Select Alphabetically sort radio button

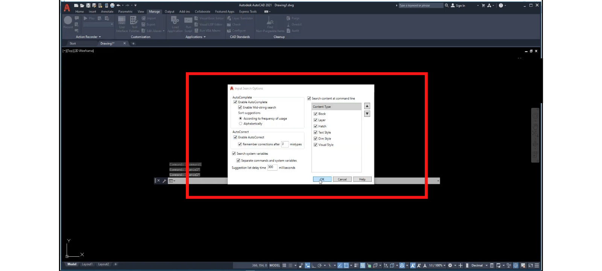240,123
